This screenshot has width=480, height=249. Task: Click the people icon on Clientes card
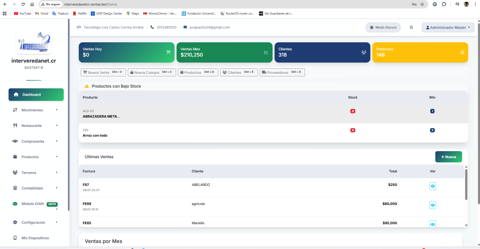click(364, 52)
